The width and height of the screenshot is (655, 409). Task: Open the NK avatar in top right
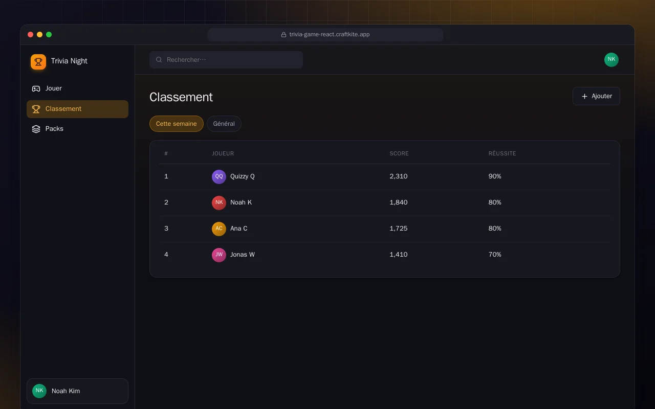pyautogui.click(x=612, y=60)
